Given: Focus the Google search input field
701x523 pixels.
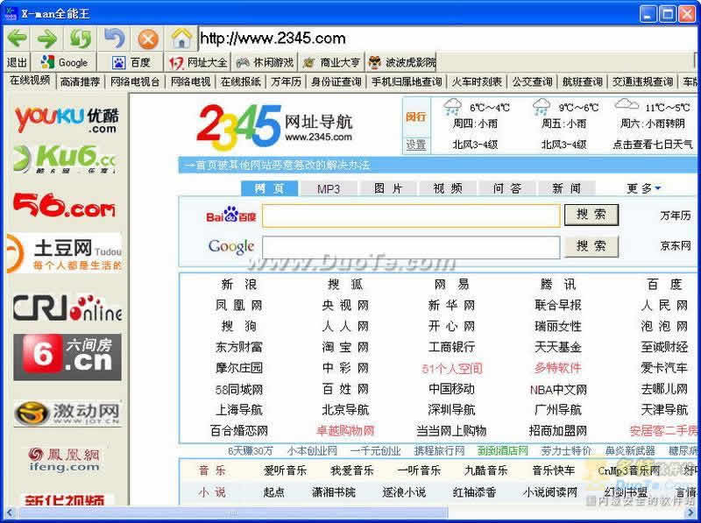Looking at the screenshot, I should click(x=411, y=247).
